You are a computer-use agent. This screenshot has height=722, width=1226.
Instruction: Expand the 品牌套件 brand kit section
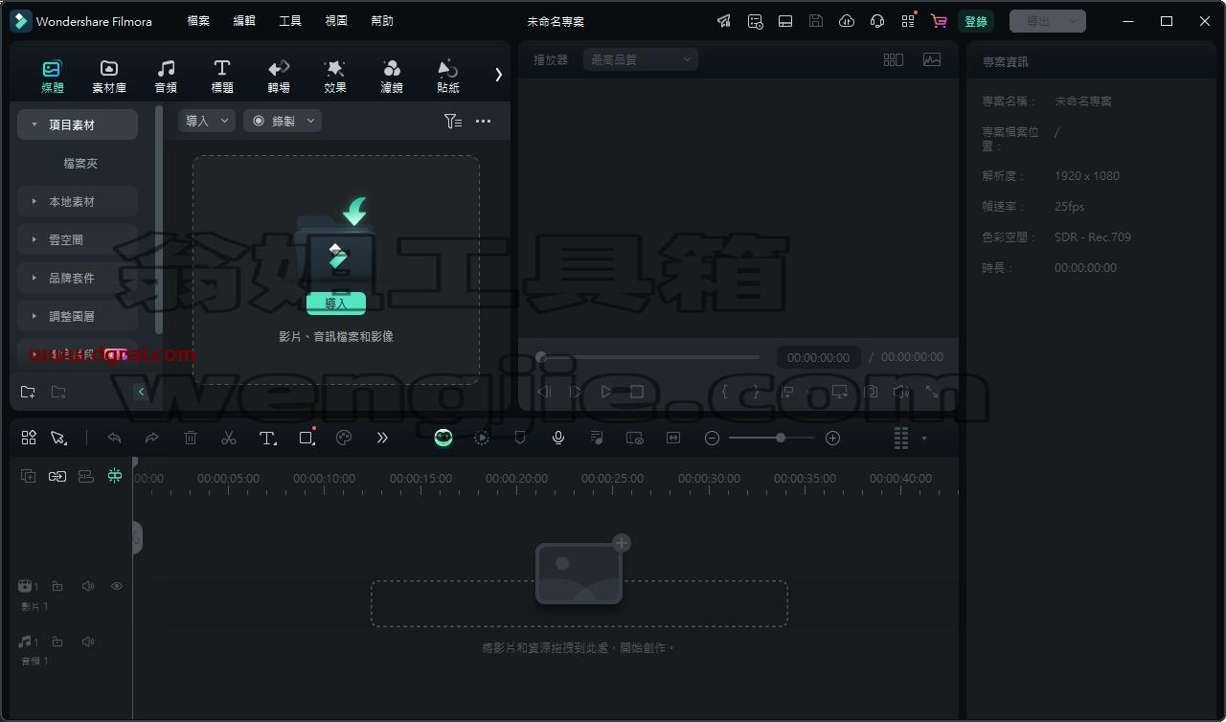[x=78, y=278]
